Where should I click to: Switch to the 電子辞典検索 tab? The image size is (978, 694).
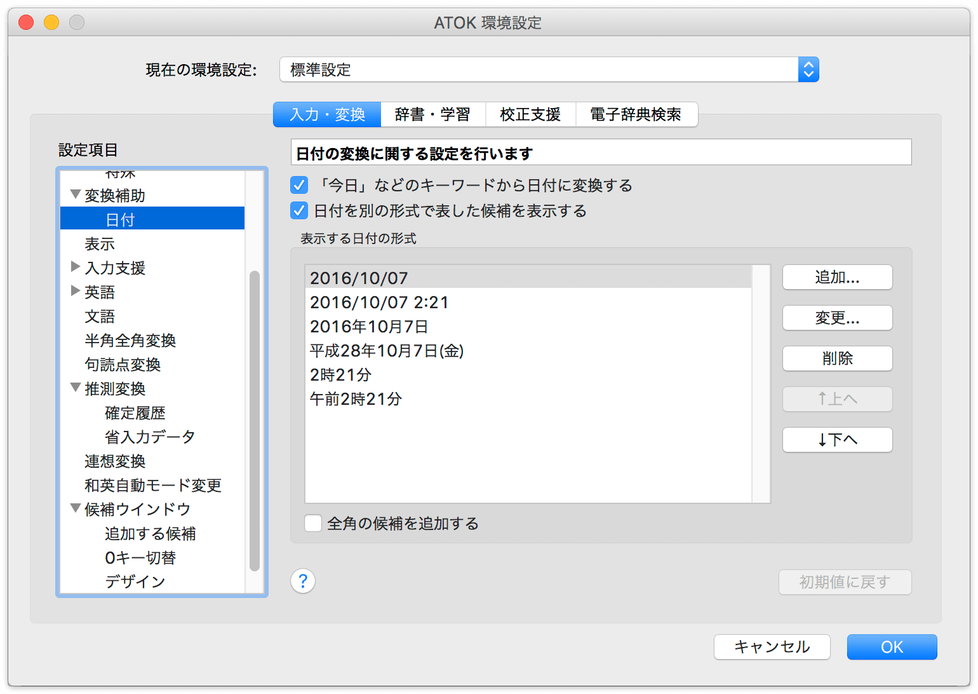(x=636, y=114)
